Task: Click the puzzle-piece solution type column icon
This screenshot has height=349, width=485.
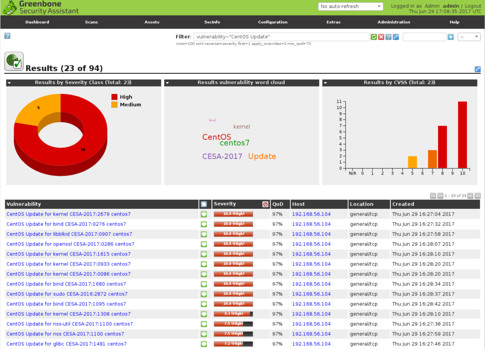Action: point(204,204)
